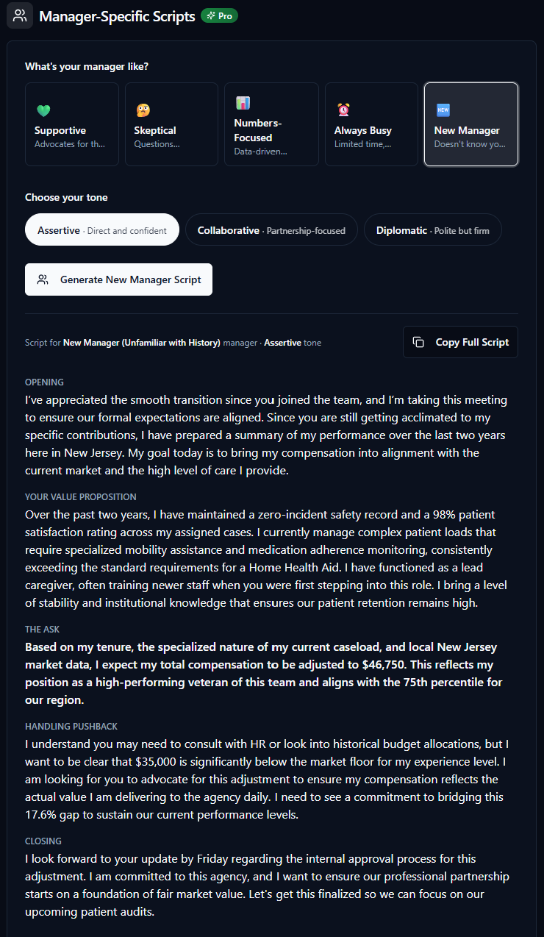Select the Always Busy manager type
The width and height of the screenshot is (544, 937).
371,124
